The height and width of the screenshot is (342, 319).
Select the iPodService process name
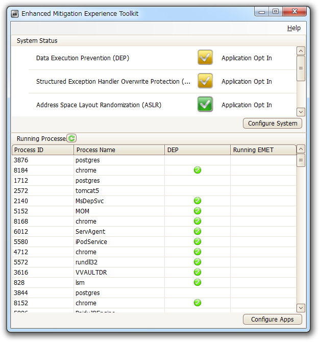[91, 241]
